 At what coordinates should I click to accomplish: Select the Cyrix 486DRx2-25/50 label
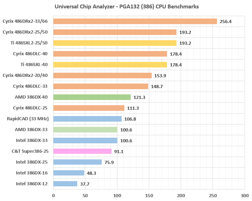tap(25, 32)
